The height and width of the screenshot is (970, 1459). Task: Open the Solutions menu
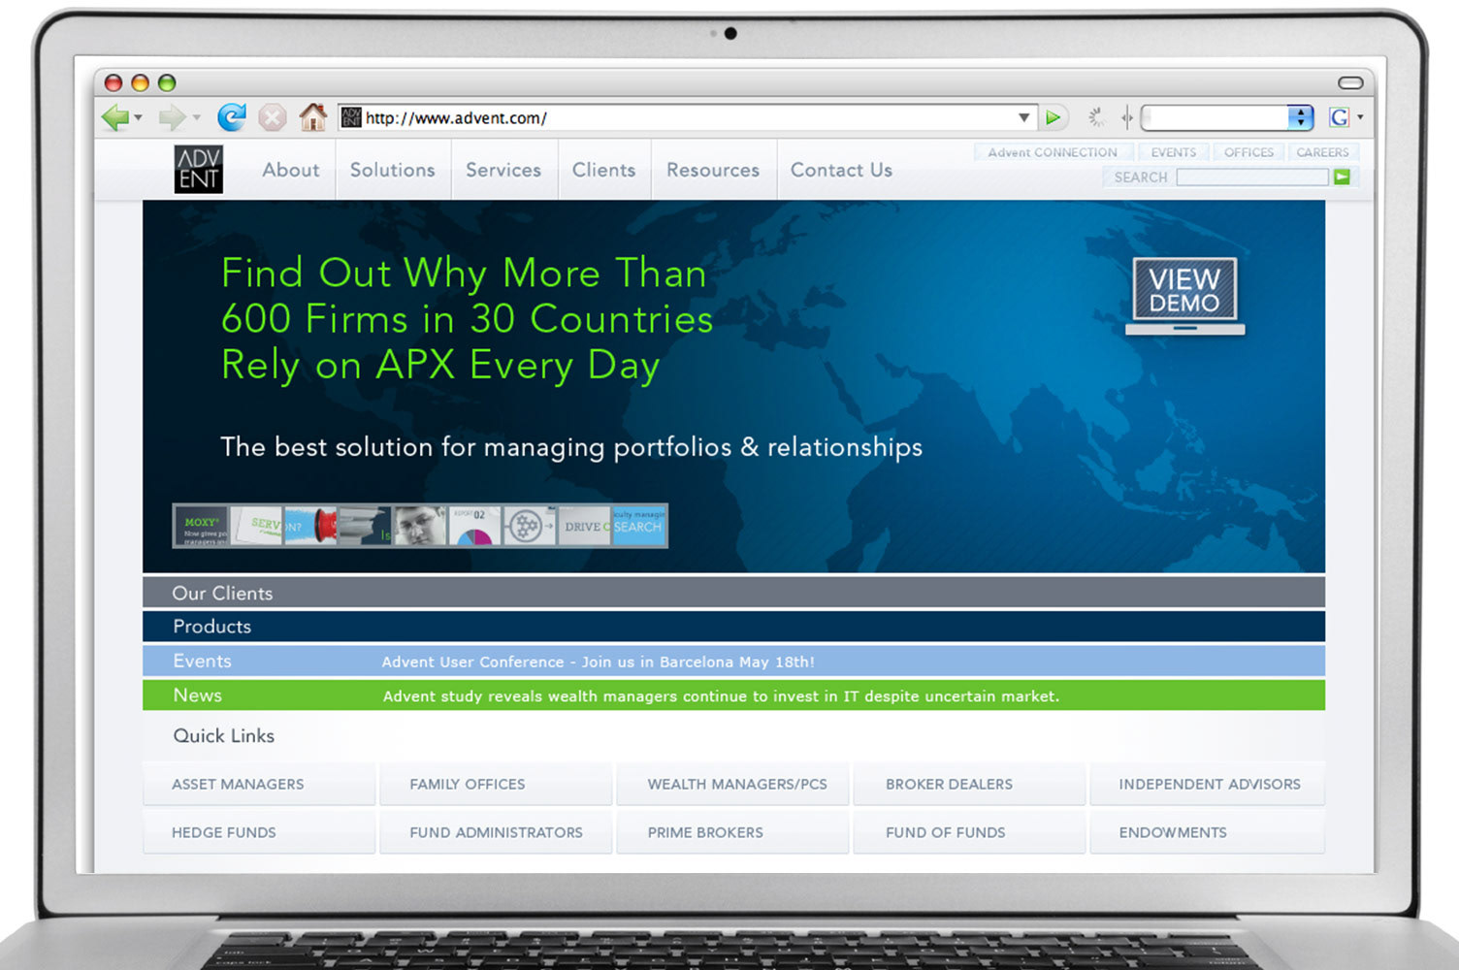coord(392,170)
